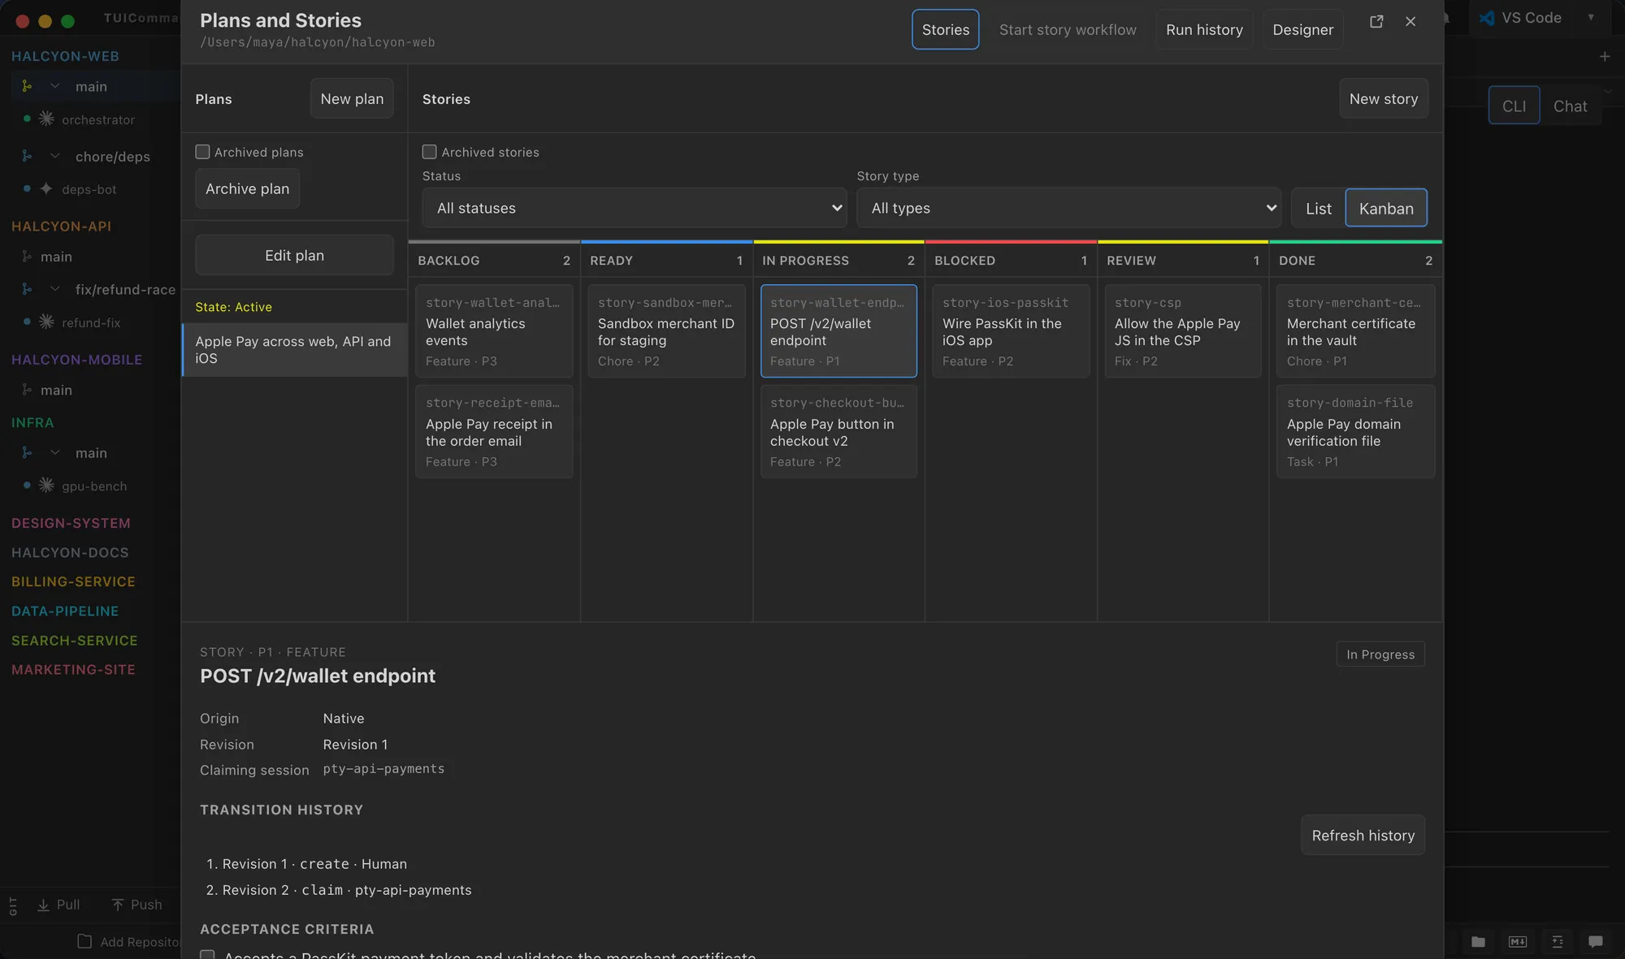Click the Markdown icon in bottom bar
Image resolution: width=1625 pixels, height=959 pixels.
1518,942
